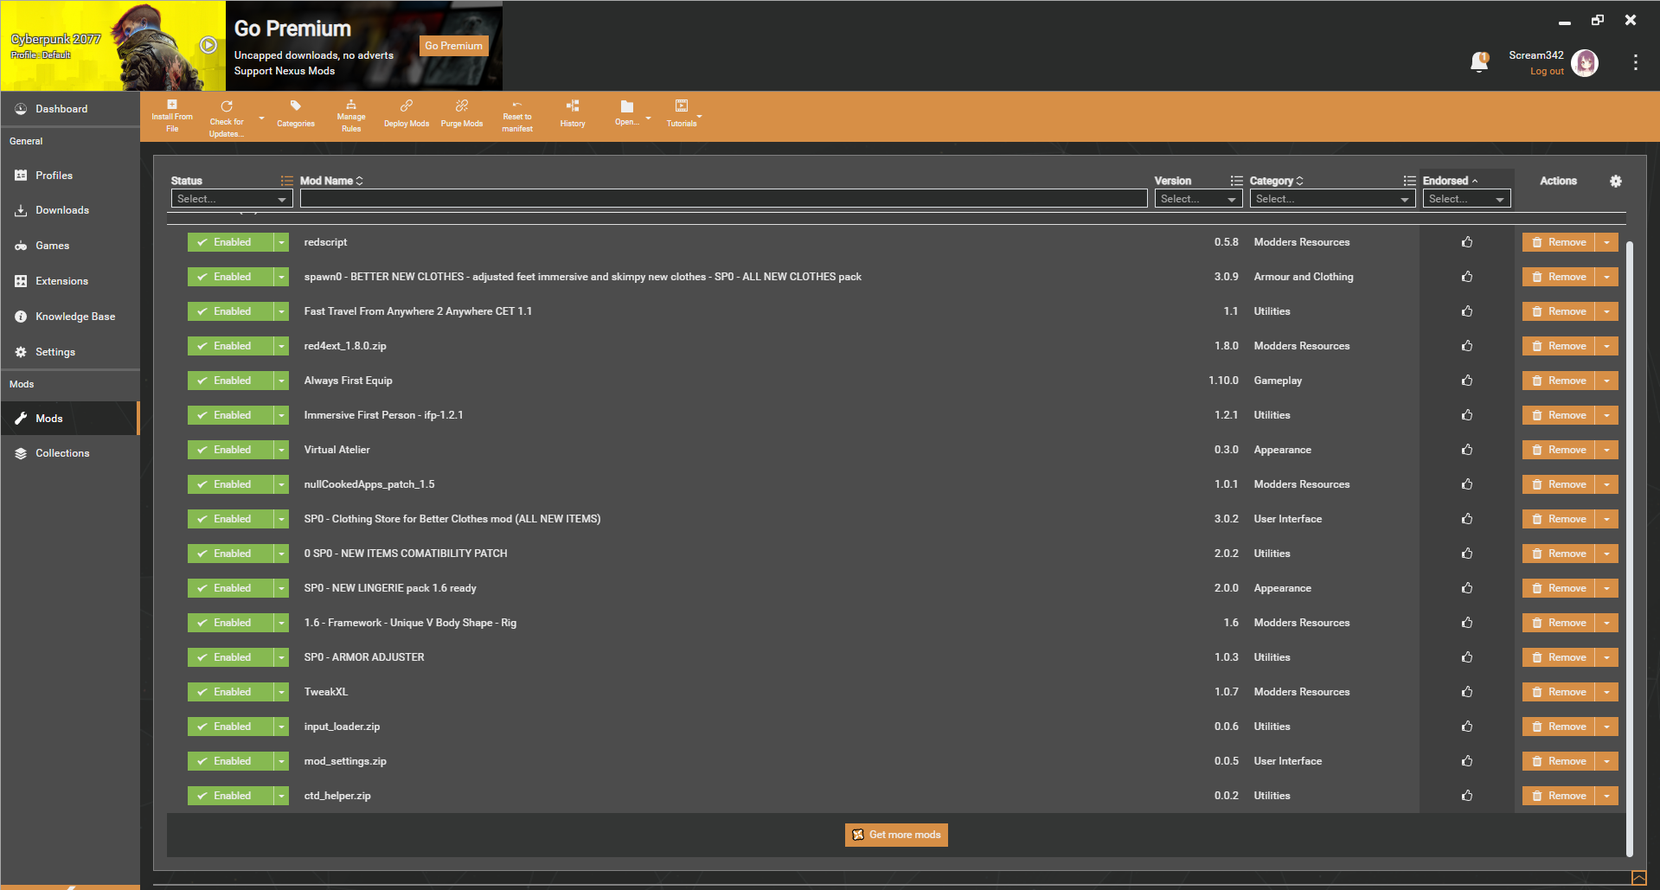The image size is (1660, 890).
Task: Disable nullCookedApps_patch_1.5 mod
Action: click(230, 484)
